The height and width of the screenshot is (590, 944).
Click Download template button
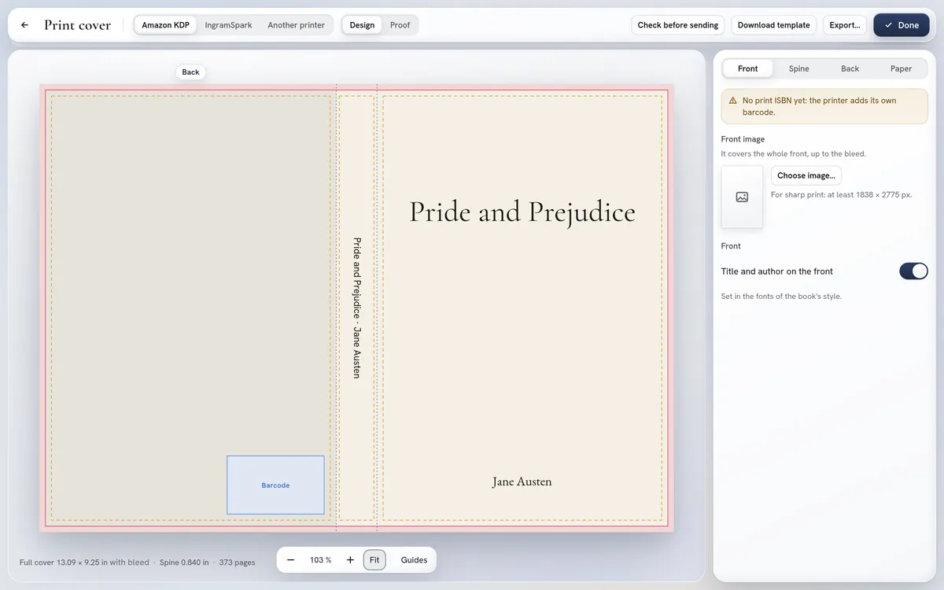(x=774, y=25)
